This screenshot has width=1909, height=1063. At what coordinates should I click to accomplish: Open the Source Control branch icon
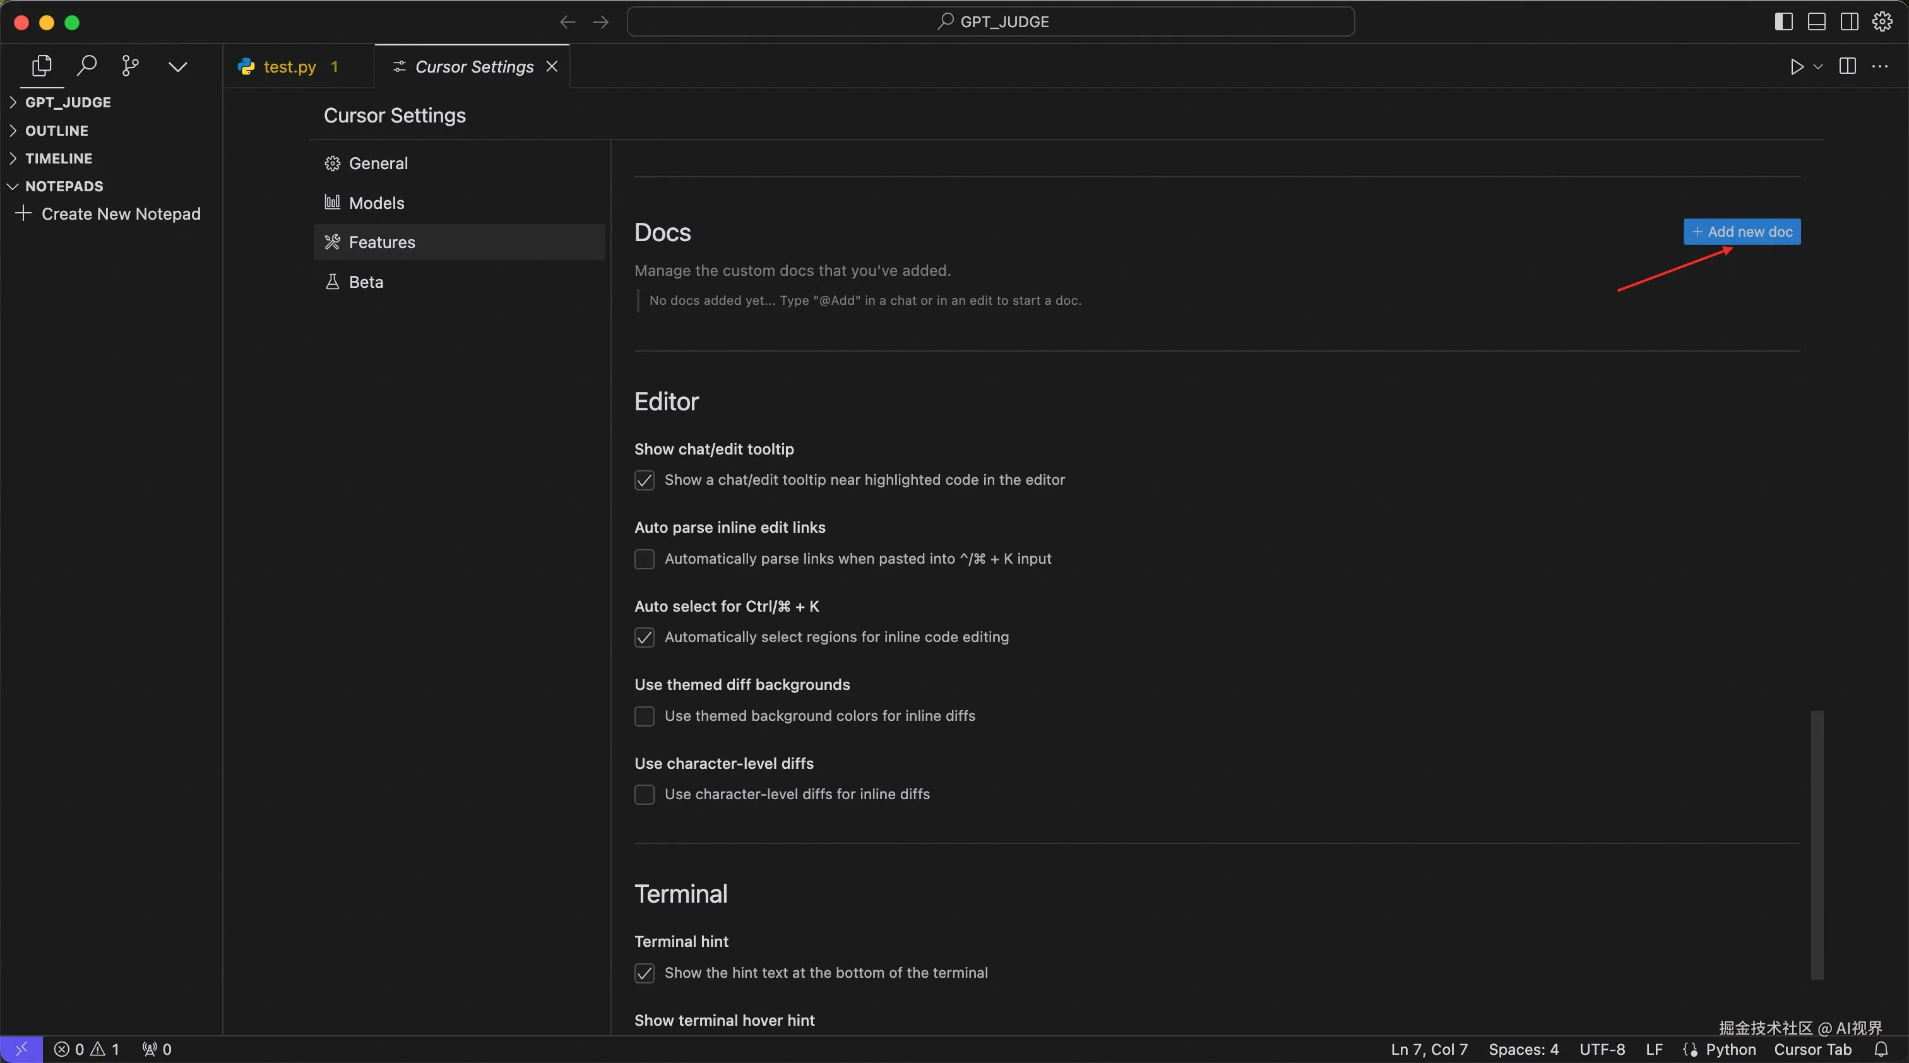(x=131, y=66)
